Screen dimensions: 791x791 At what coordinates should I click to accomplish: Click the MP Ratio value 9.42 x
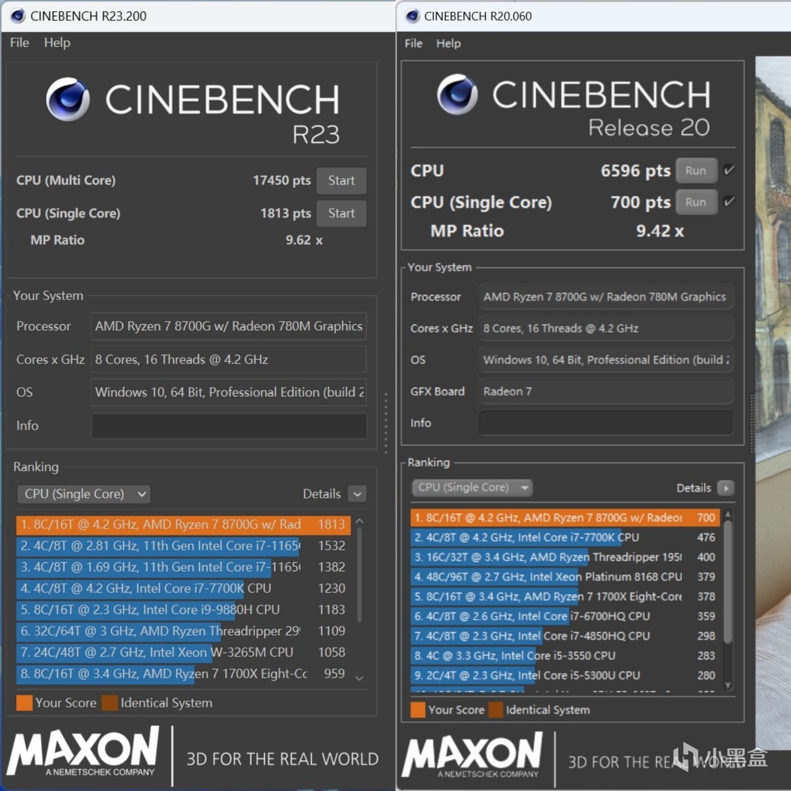660,231
